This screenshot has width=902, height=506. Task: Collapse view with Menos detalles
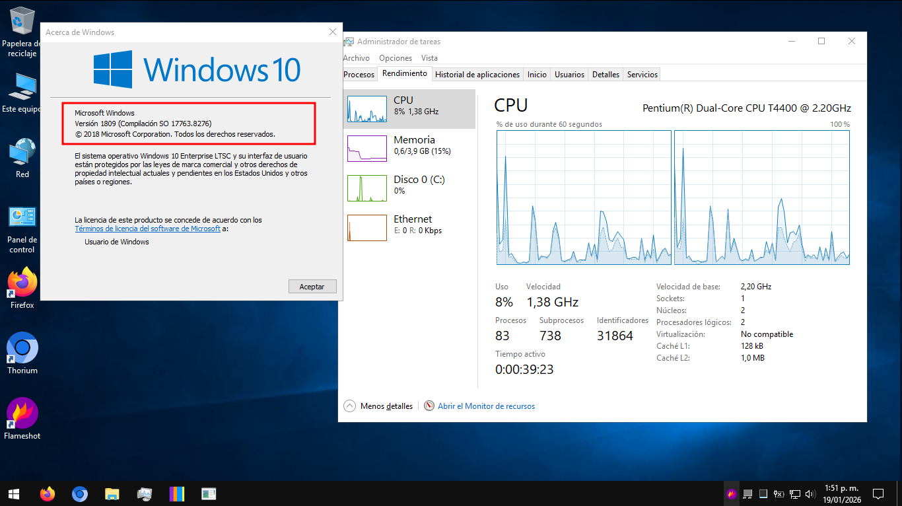click(x=379, y=406)
